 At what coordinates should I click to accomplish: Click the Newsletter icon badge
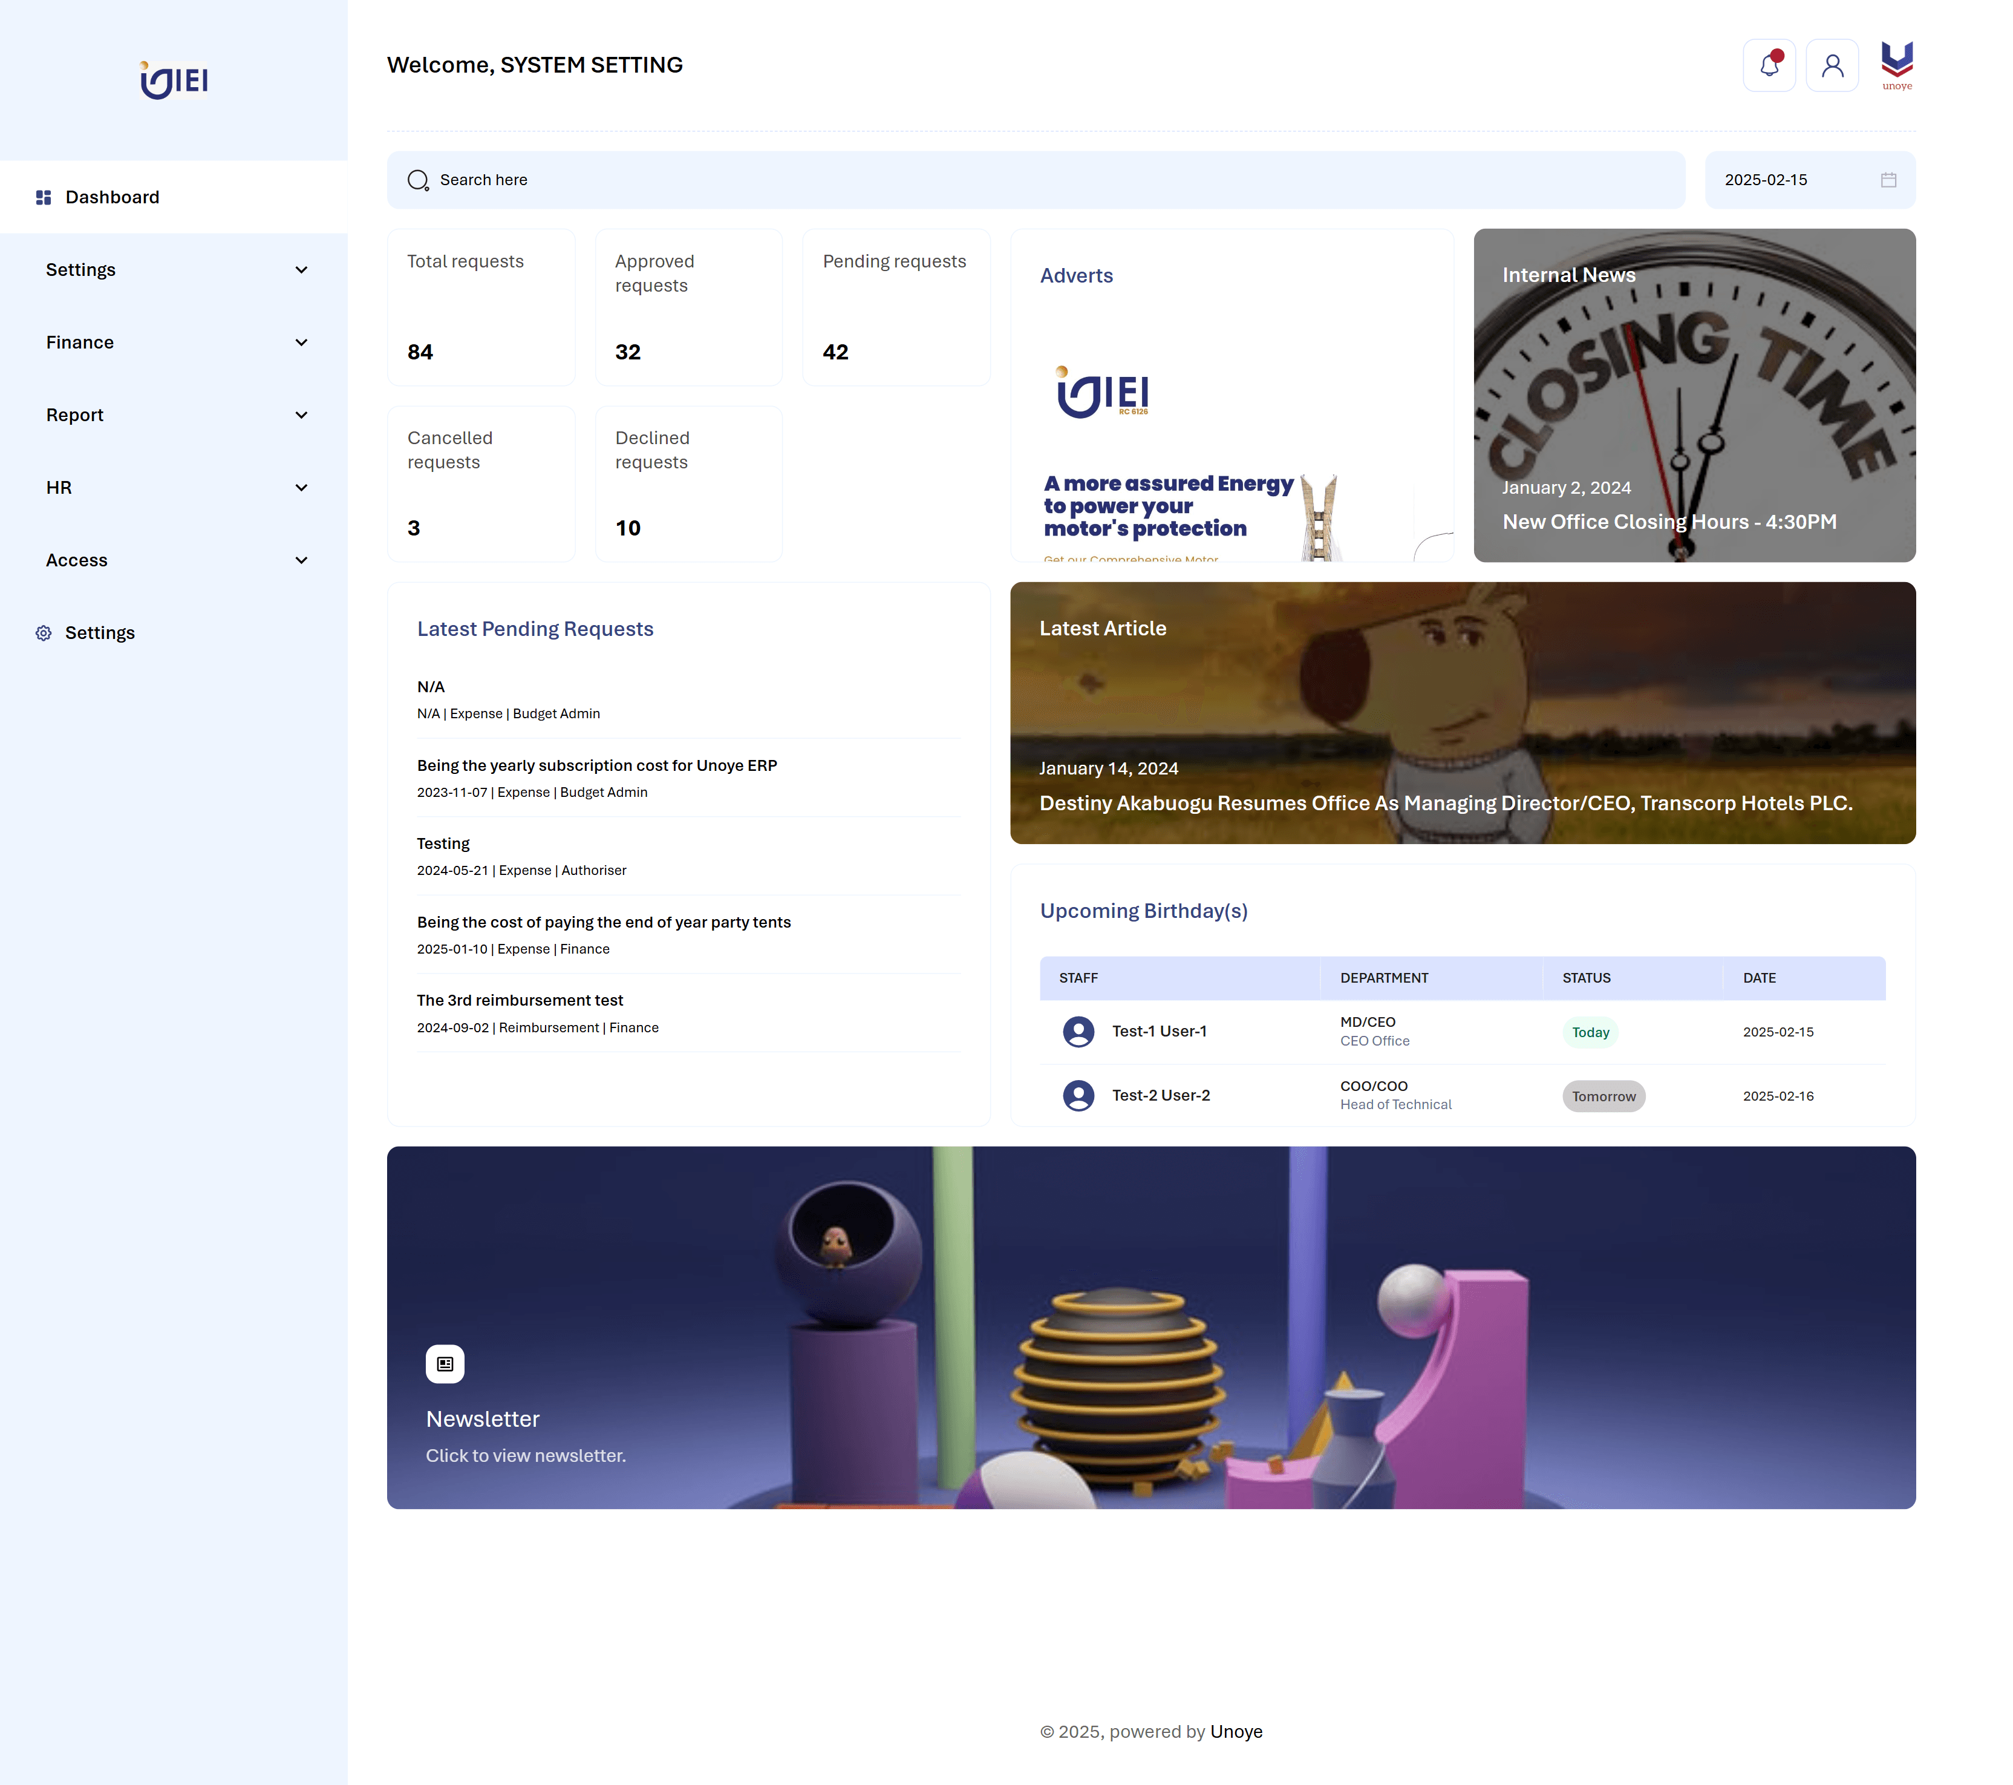(445, 1363)
